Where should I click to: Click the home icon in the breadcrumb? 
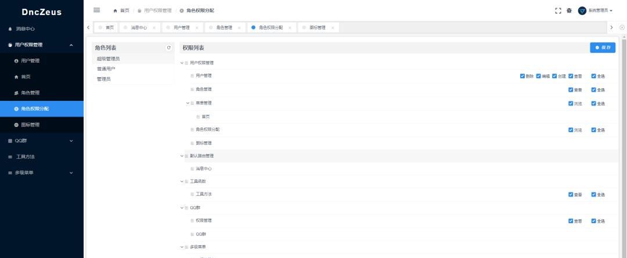[x=115, y=11]
